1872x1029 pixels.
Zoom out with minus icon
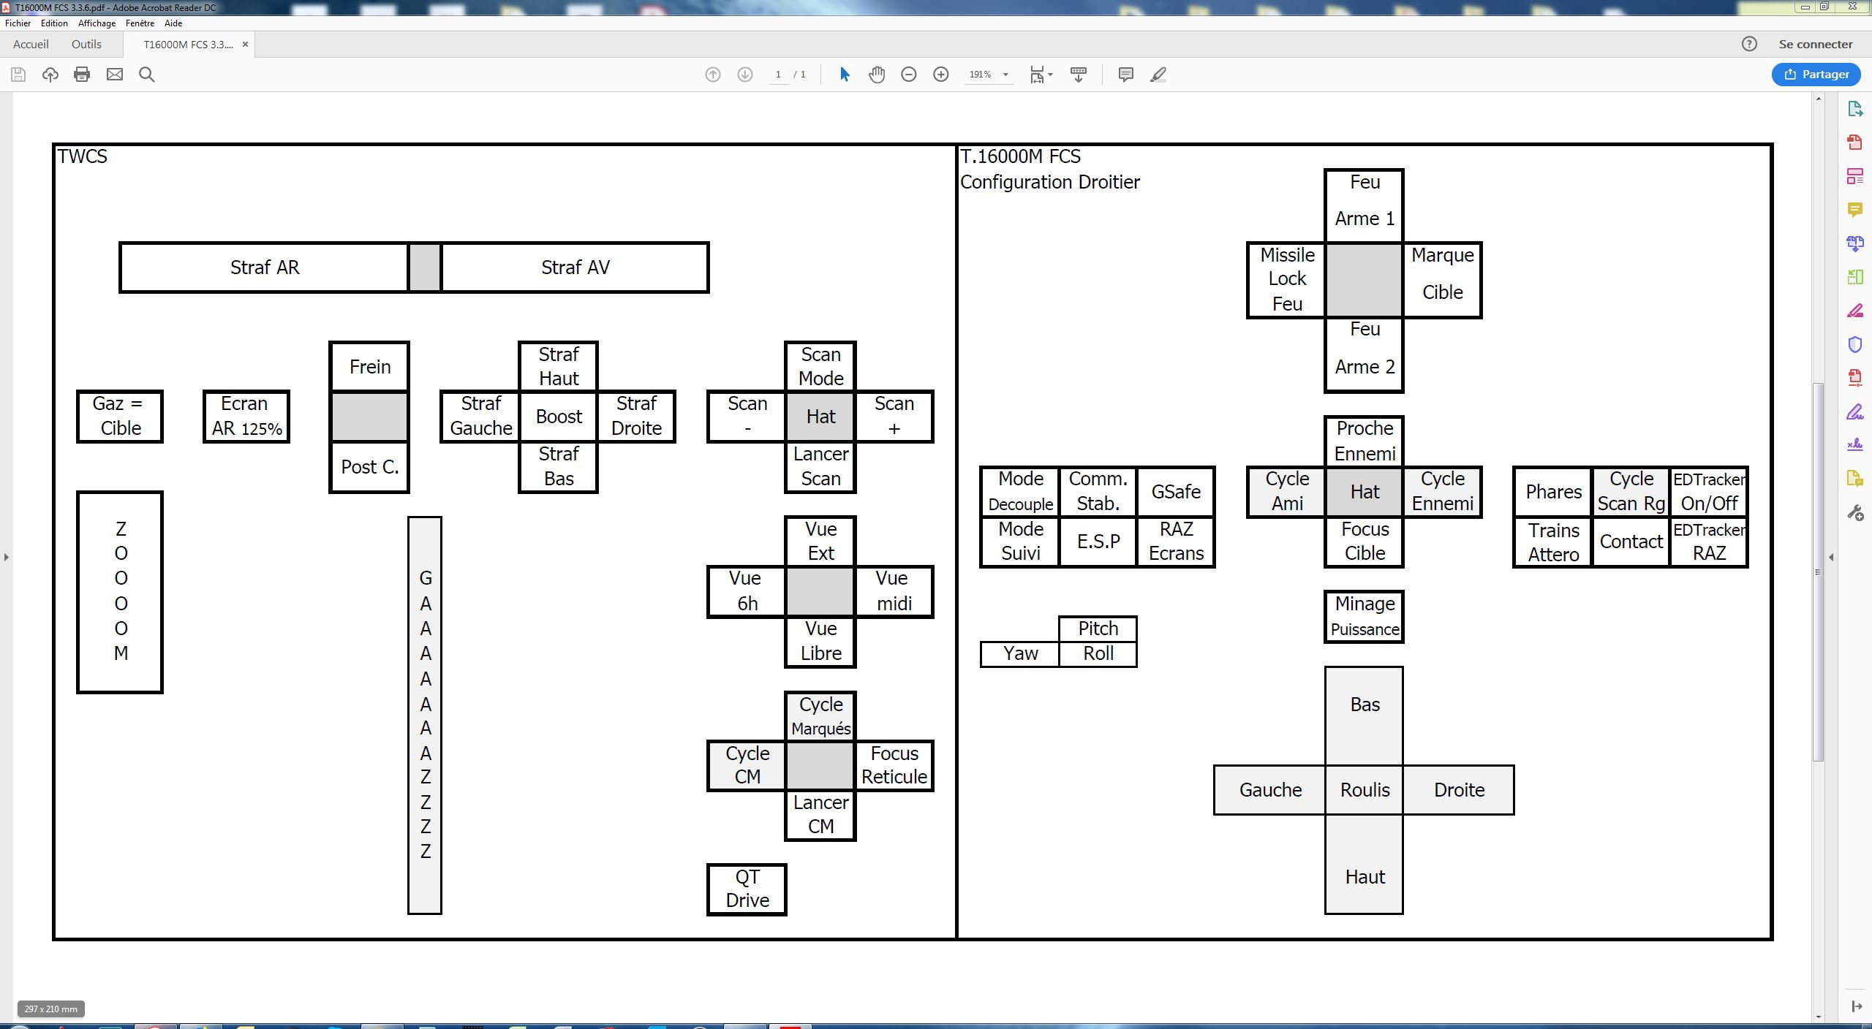(x=909, y=74)
